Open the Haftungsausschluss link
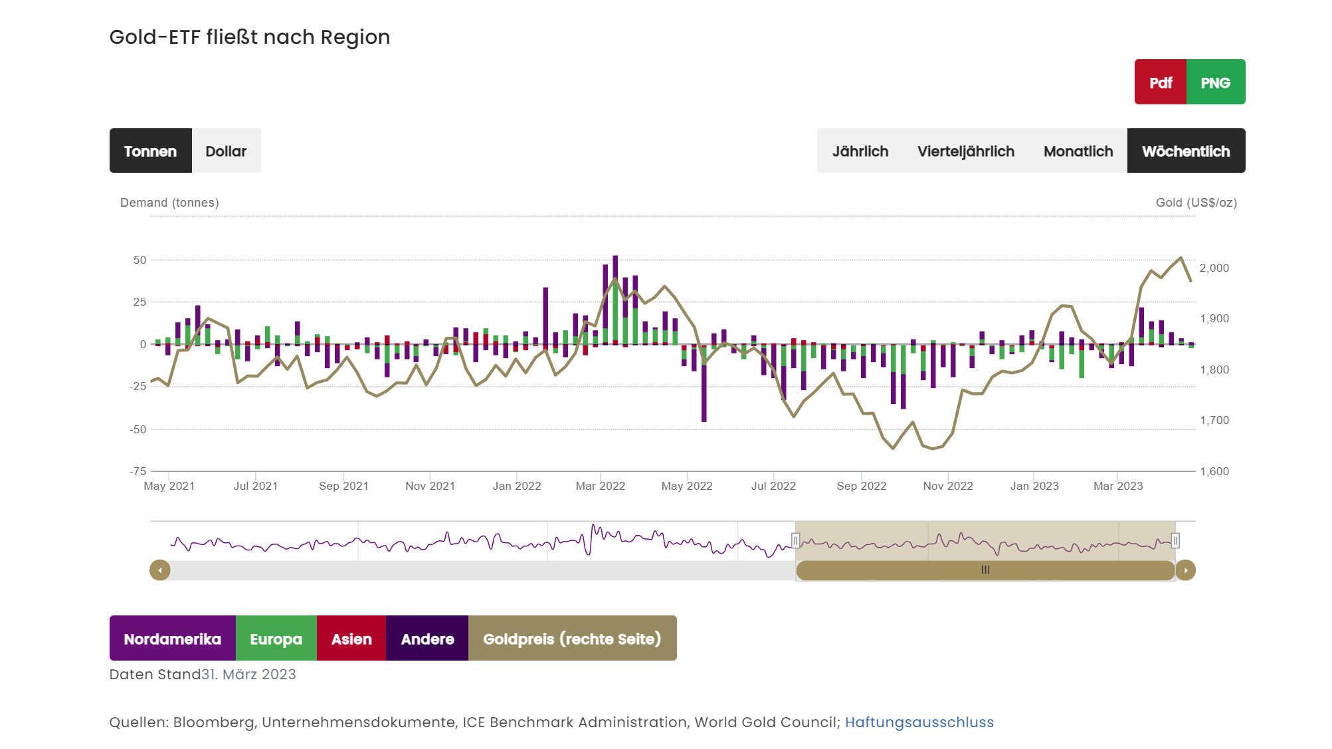This screenshot has height=749, width=1332. pos(919,722)
